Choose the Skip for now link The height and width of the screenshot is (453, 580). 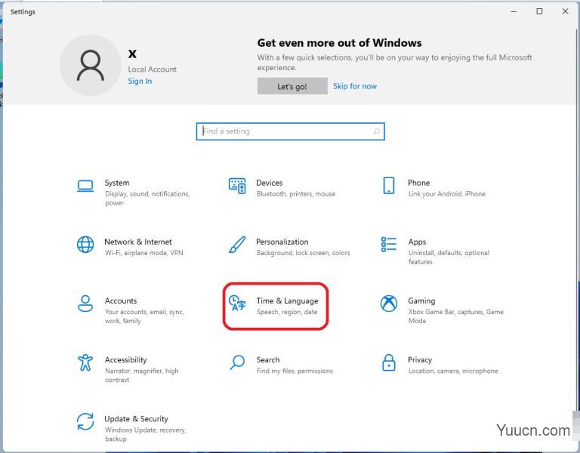coord(355,86)
